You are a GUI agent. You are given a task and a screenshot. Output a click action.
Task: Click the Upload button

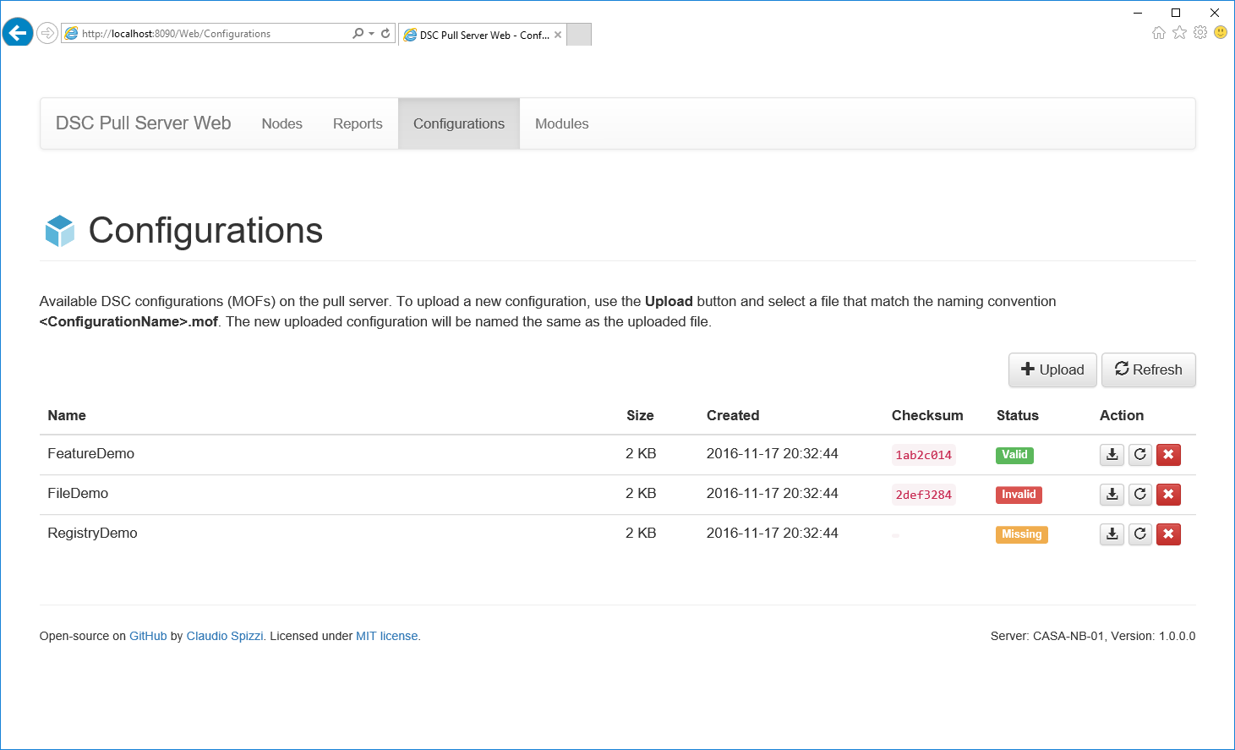1052,370
